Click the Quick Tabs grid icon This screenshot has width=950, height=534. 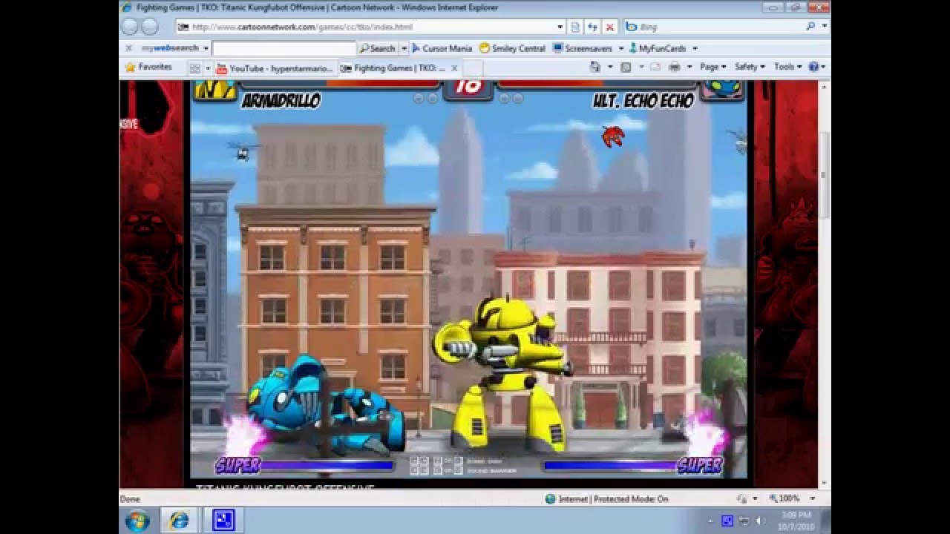tap(195, 68)
